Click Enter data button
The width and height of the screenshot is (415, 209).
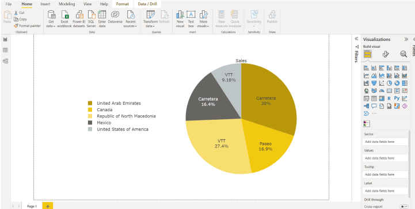point(102,19)
